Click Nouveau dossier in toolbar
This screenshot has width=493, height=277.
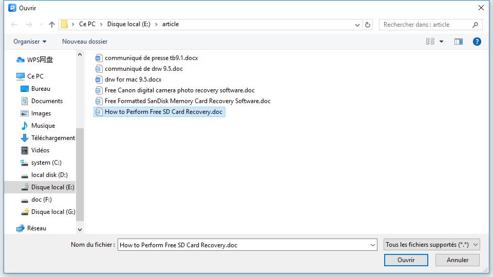tap(85, 42)
